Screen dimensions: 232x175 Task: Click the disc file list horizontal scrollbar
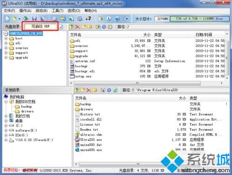coord(137,83)
